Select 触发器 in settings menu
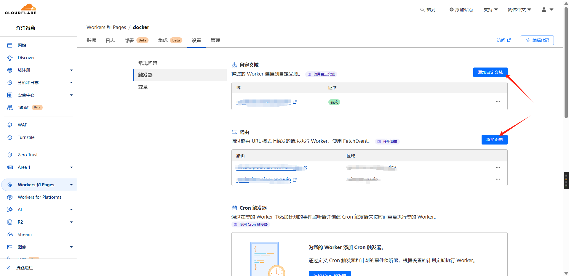The height and width of the screenshot is (276, 569). click(x=180, y=75)
